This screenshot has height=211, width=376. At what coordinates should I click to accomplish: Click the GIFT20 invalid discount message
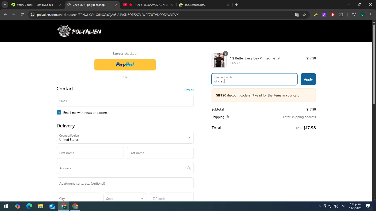tap(263, 95)
